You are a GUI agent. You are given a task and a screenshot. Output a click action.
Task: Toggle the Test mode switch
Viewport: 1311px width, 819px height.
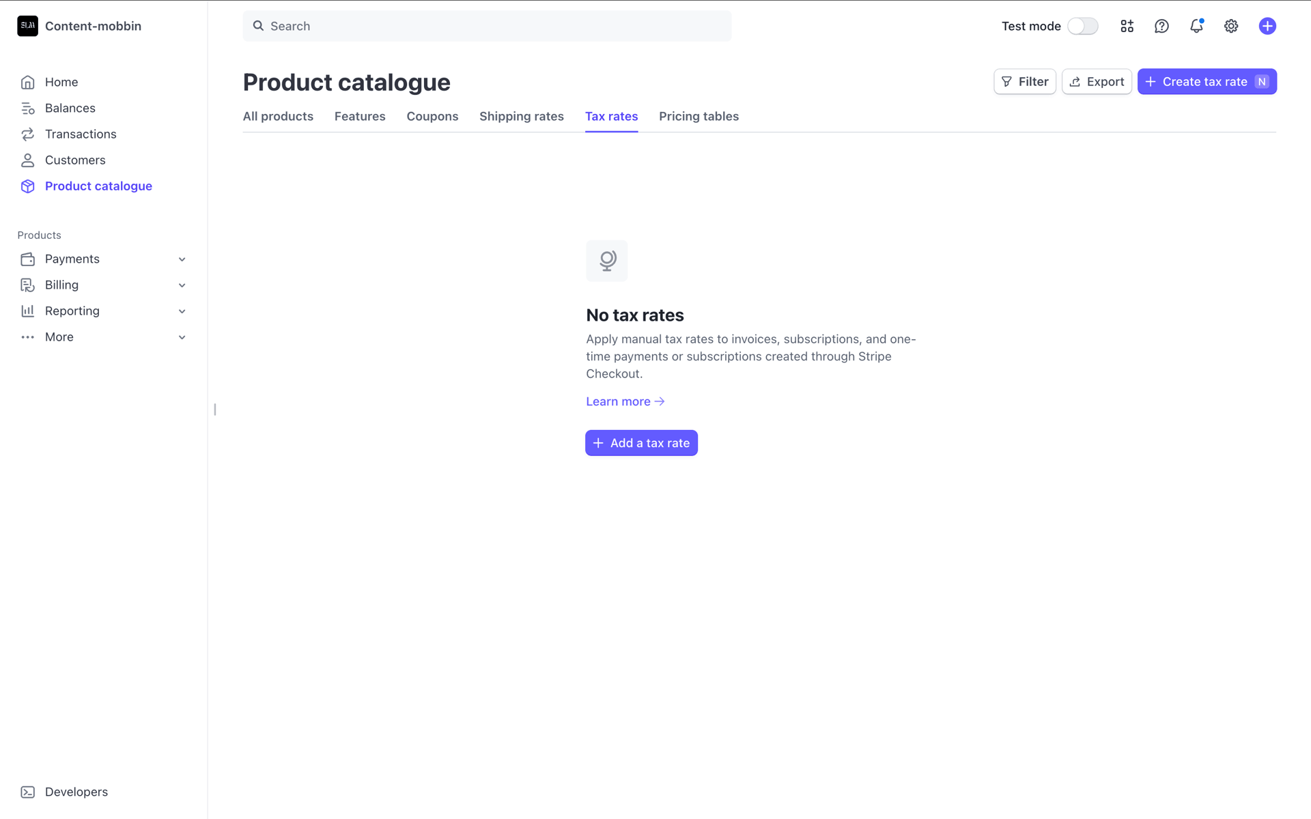coord(1083,26)
